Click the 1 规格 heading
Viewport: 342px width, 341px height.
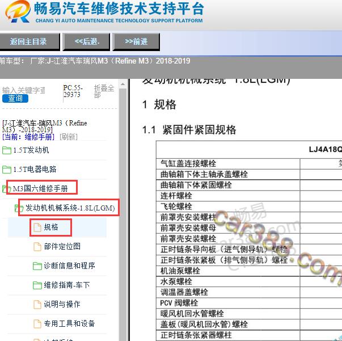[x=159, y=104]
